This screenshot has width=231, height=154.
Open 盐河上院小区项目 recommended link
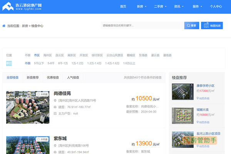pos(208,134)
